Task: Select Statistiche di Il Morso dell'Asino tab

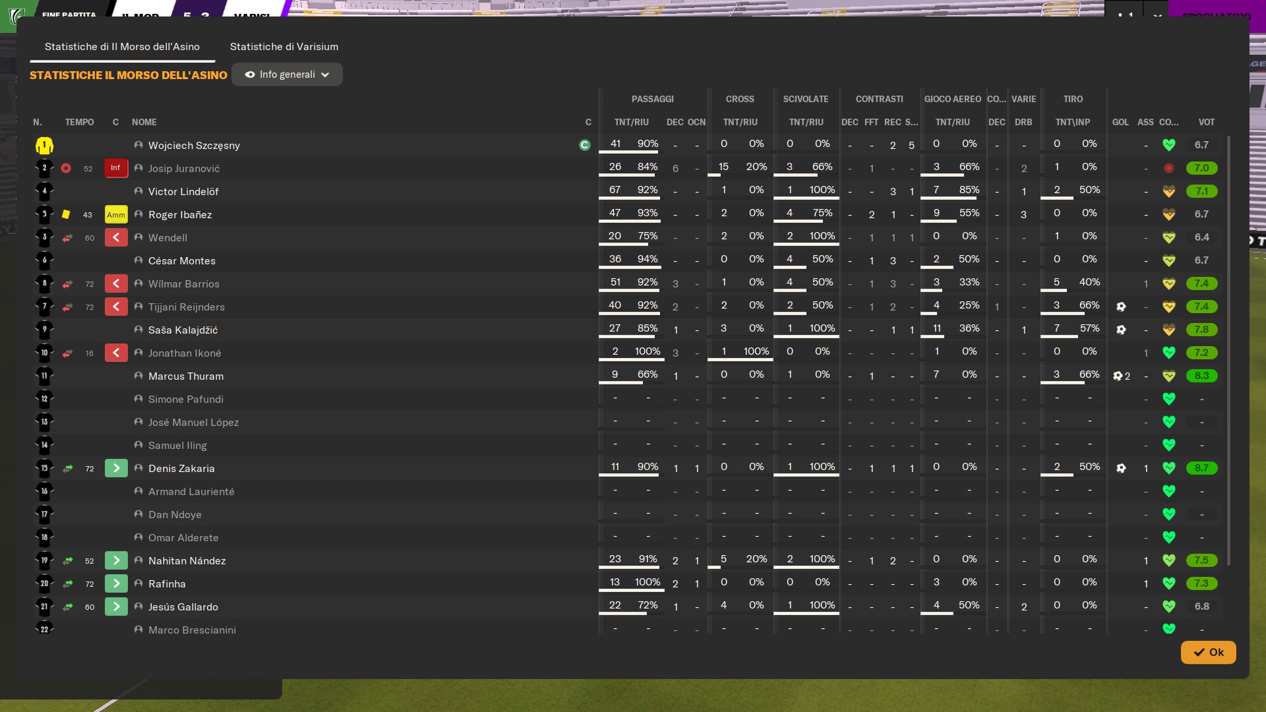Action: (x=122, y=47)
